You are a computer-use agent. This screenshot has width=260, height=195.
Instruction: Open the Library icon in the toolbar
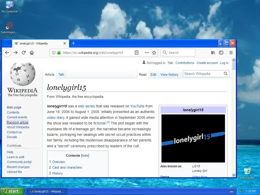click(x=213, y=53)
